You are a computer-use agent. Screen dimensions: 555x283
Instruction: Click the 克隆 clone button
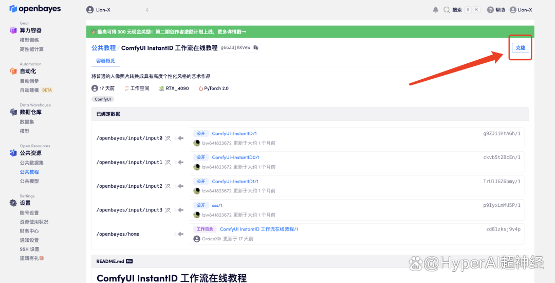tap(520, 47)
